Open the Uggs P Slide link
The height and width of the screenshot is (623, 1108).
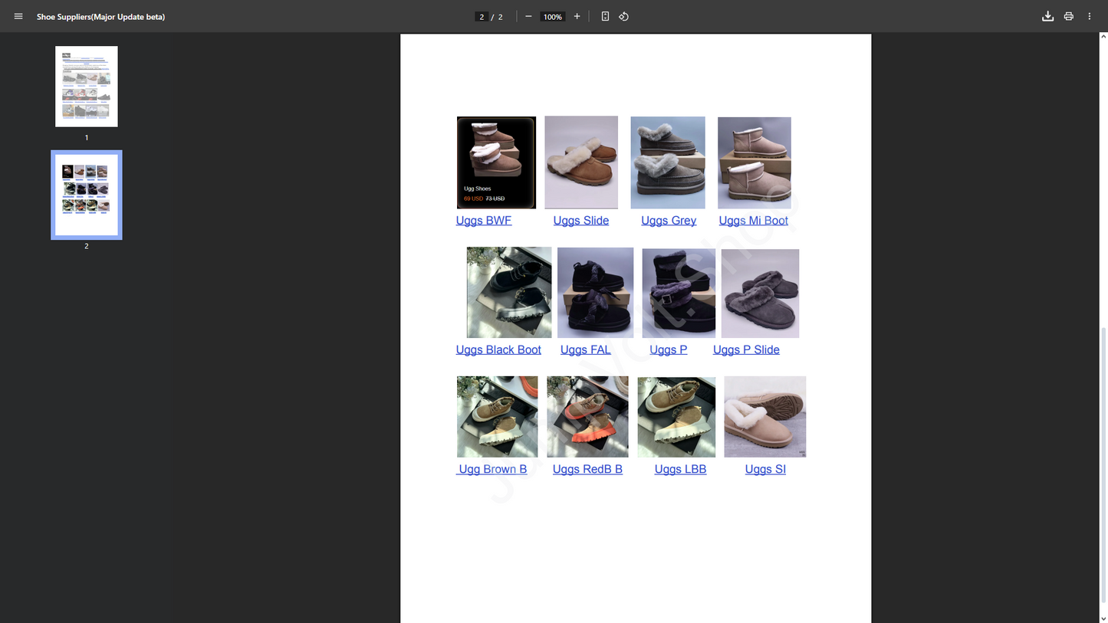(746, 349)
